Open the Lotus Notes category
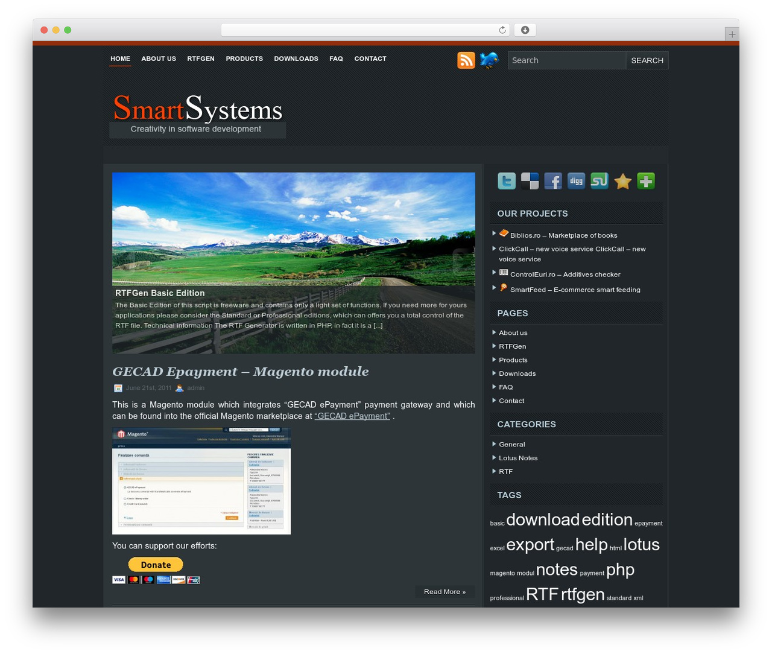772x654 pixels. pos(518,458)
